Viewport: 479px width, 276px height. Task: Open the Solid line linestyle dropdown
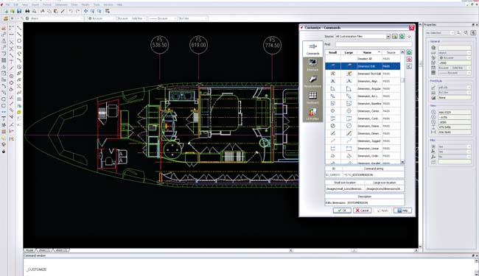click(x=132, y=18)
